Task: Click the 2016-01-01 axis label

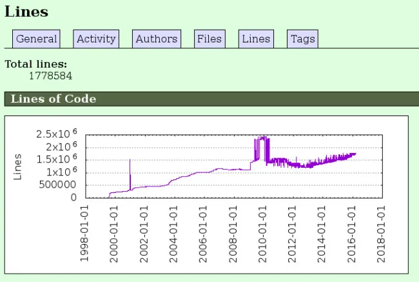Action: [x=351, y=234]
